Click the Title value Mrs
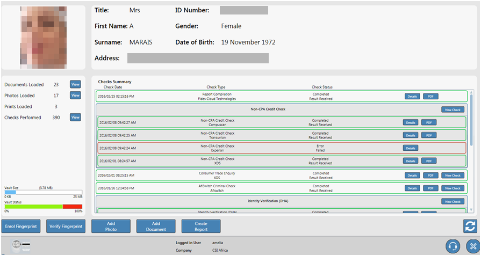The width and height of the screenshot is (481, 256). 135,10
